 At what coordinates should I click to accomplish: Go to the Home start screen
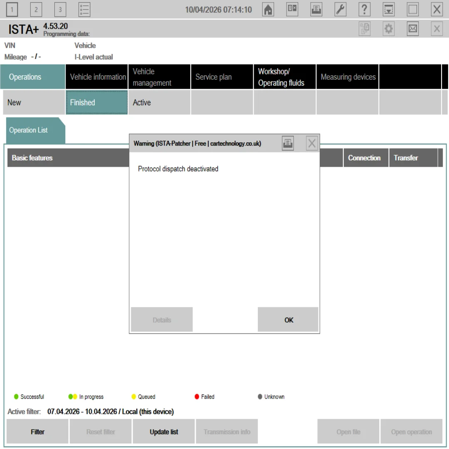[268, 10]
